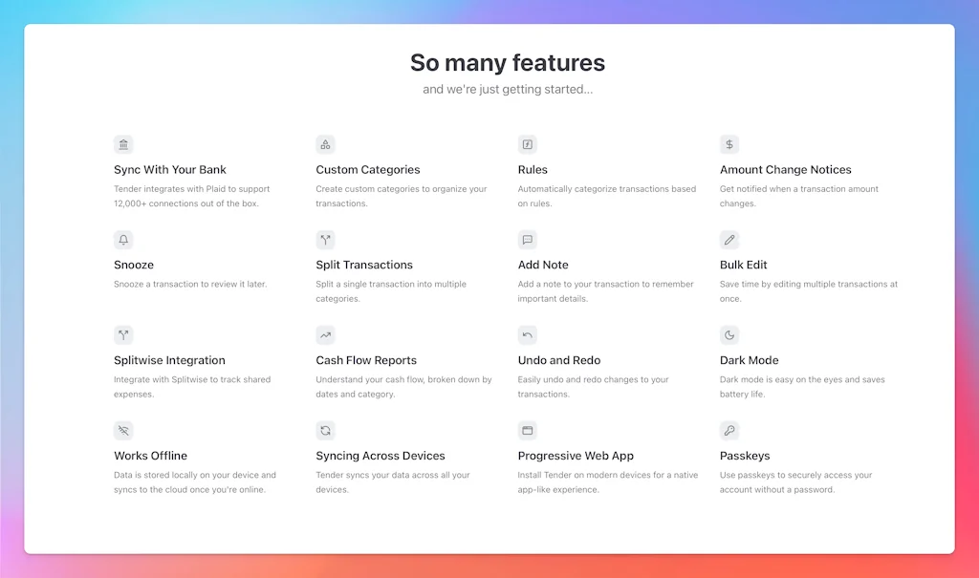Select the Custom Categories shapes icon
The image size is (979, 578).
pos(325,144)
